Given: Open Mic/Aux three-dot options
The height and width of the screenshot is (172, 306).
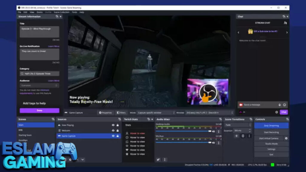Looking at the screenshot, I should tap(218, 143).
